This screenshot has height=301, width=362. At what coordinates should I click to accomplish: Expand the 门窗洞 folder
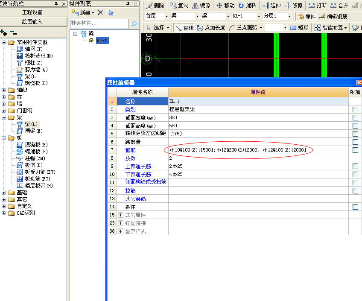click(x=3, y=111)
